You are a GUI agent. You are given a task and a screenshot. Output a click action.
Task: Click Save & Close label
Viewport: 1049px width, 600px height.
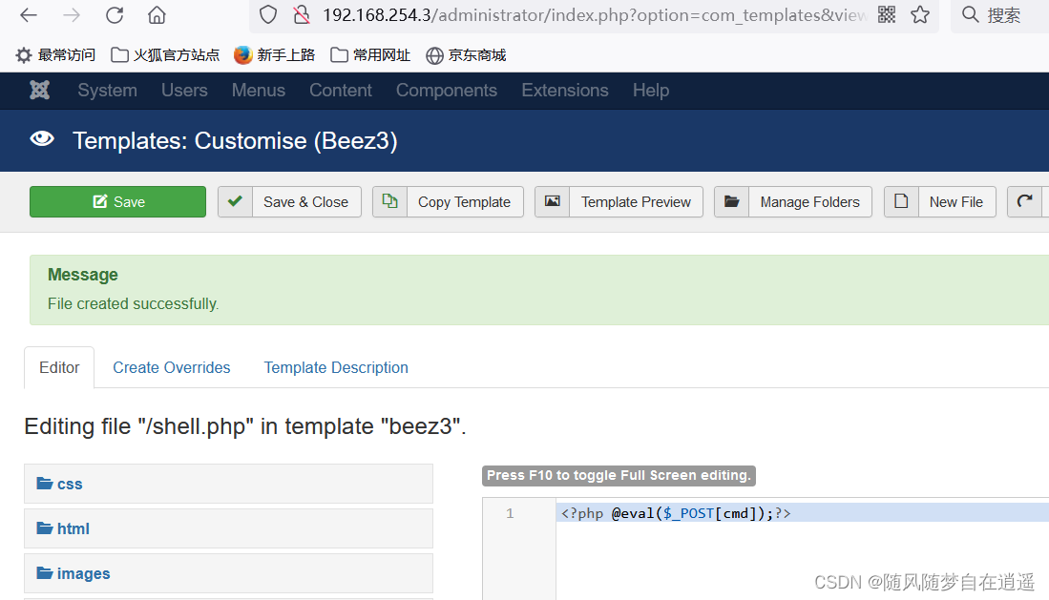305,202
